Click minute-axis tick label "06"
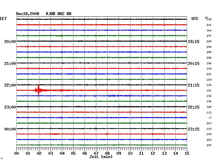This screenshot has width=213, height=162. click(x=85, y=153)
